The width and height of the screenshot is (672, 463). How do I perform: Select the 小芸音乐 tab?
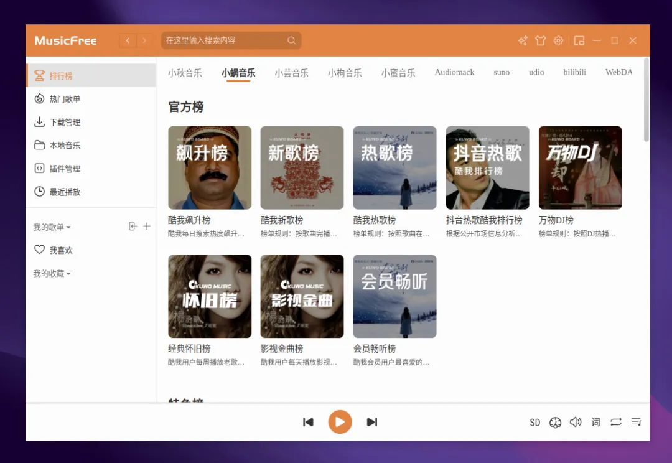[x=291, y=73]
